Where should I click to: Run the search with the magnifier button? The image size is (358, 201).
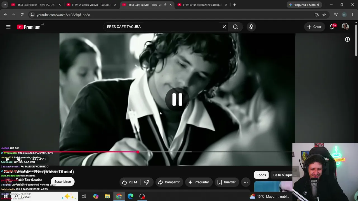pyautogui.click(x=235, y=27)
